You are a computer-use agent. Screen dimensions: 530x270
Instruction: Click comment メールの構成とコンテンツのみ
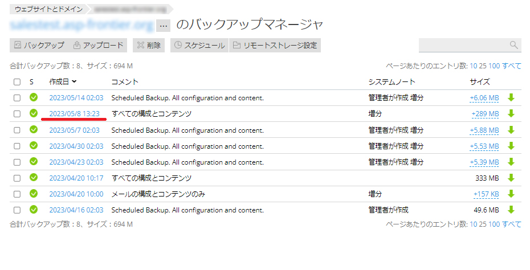[158, 194]
